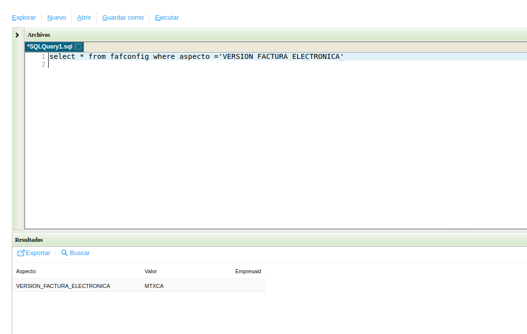Run the query with Ejecutar
The image size is (527, 334).
click(166, 18)
